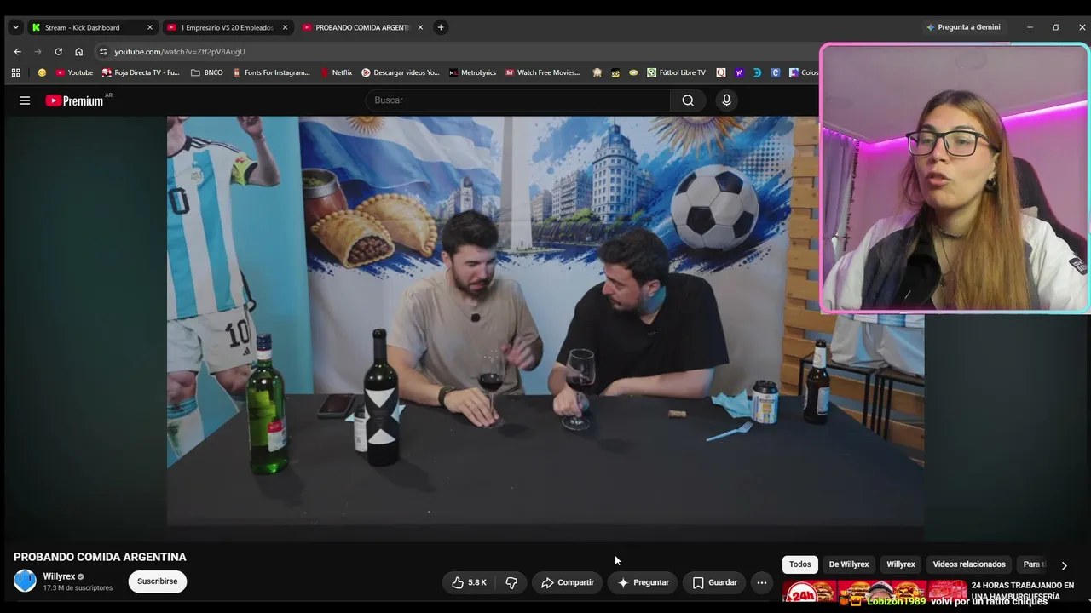Screen dimensions: 1091x613
Task: Open the apps grid in bookmarks bar
Action: pos(15,72)
